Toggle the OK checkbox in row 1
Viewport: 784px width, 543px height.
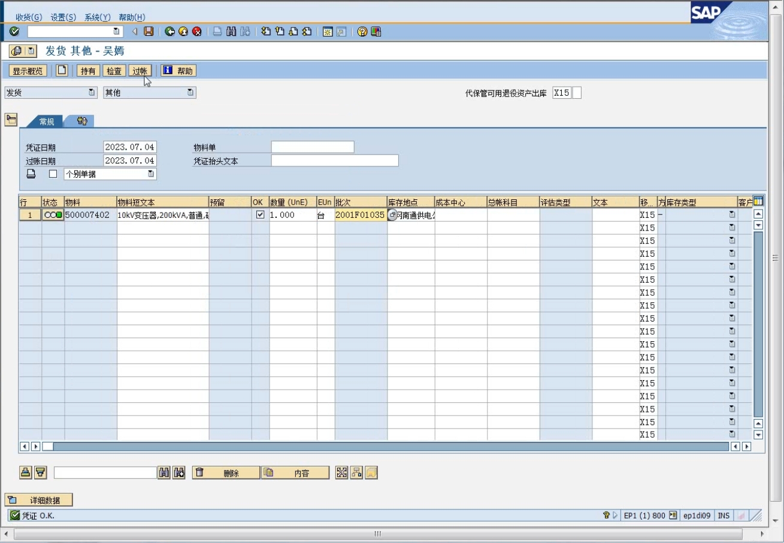[260, 215]
